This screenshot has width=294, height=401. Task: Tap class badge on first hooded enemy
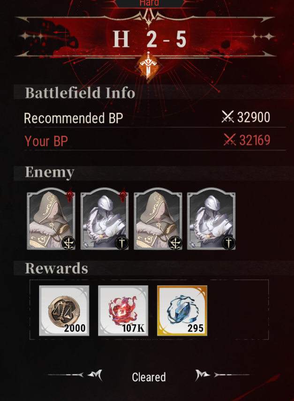pos(68,242)
